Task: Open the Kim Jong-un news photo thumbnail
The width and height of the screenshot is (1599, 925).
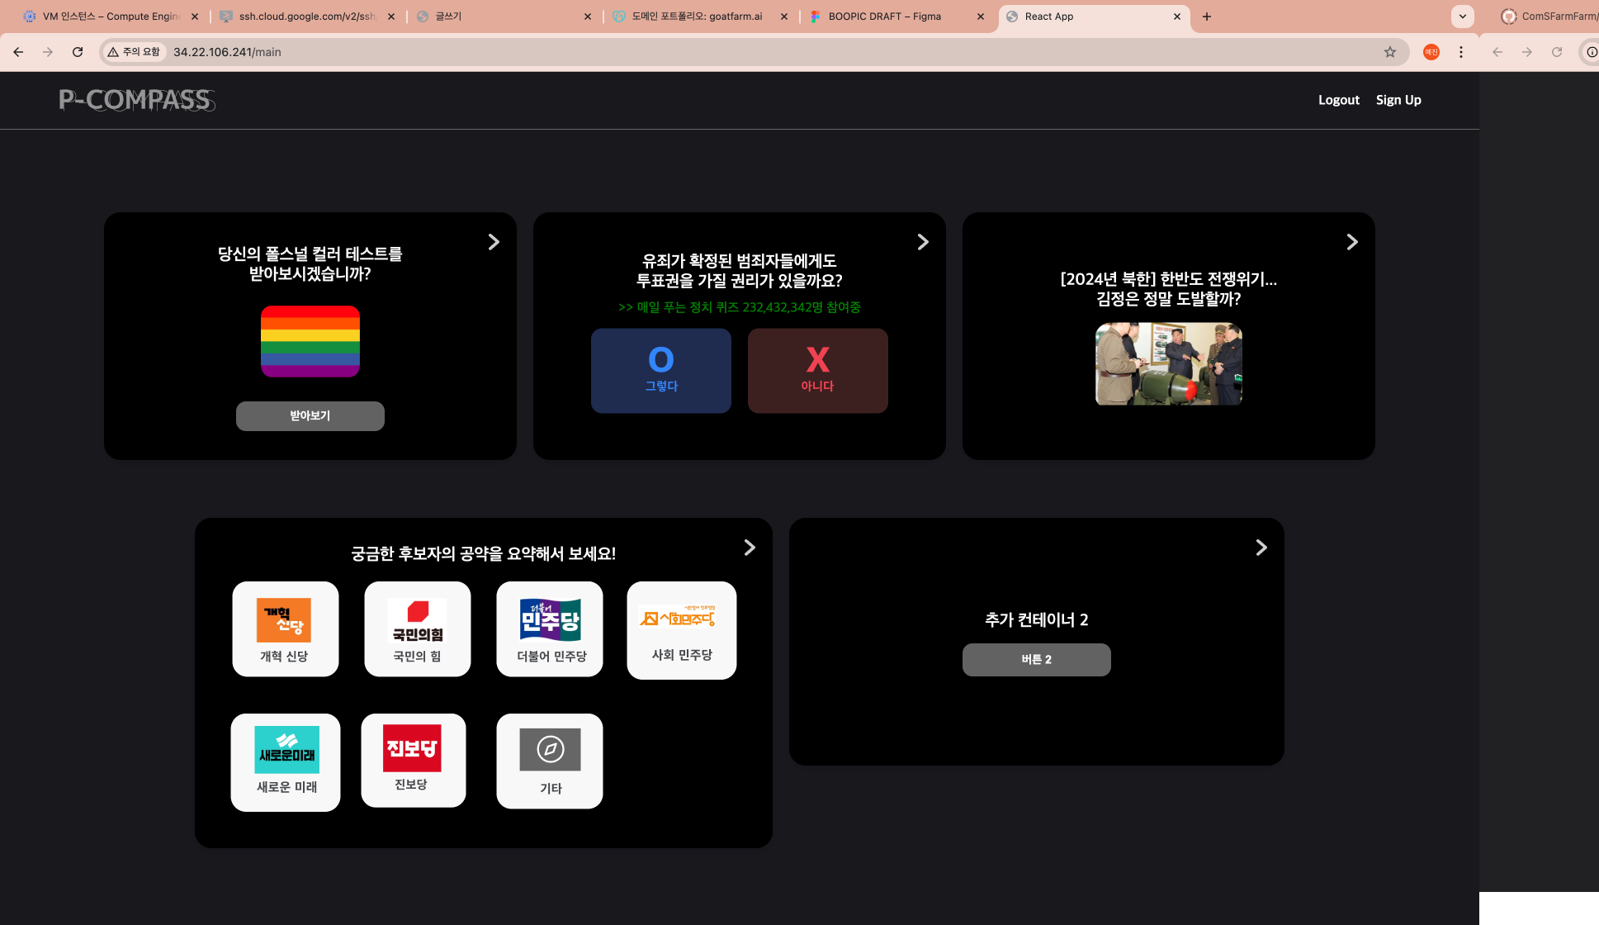Action: pos(1168,364)
